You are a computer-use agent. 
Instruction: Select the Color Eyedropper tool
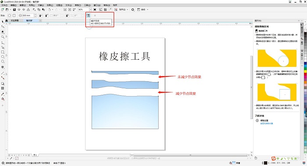pos(3,94)
